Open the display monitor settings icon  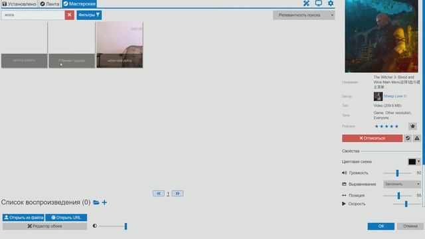click(x=319, y=3)
